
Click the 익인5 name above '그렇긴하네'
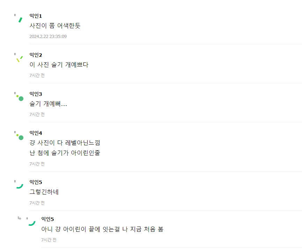coord(36,182)
